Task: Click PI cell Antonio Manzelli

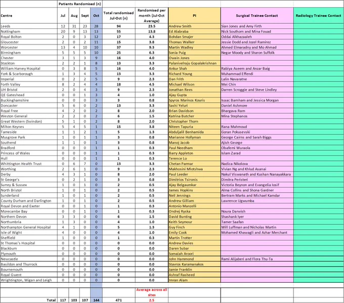Action: [194, 206]
